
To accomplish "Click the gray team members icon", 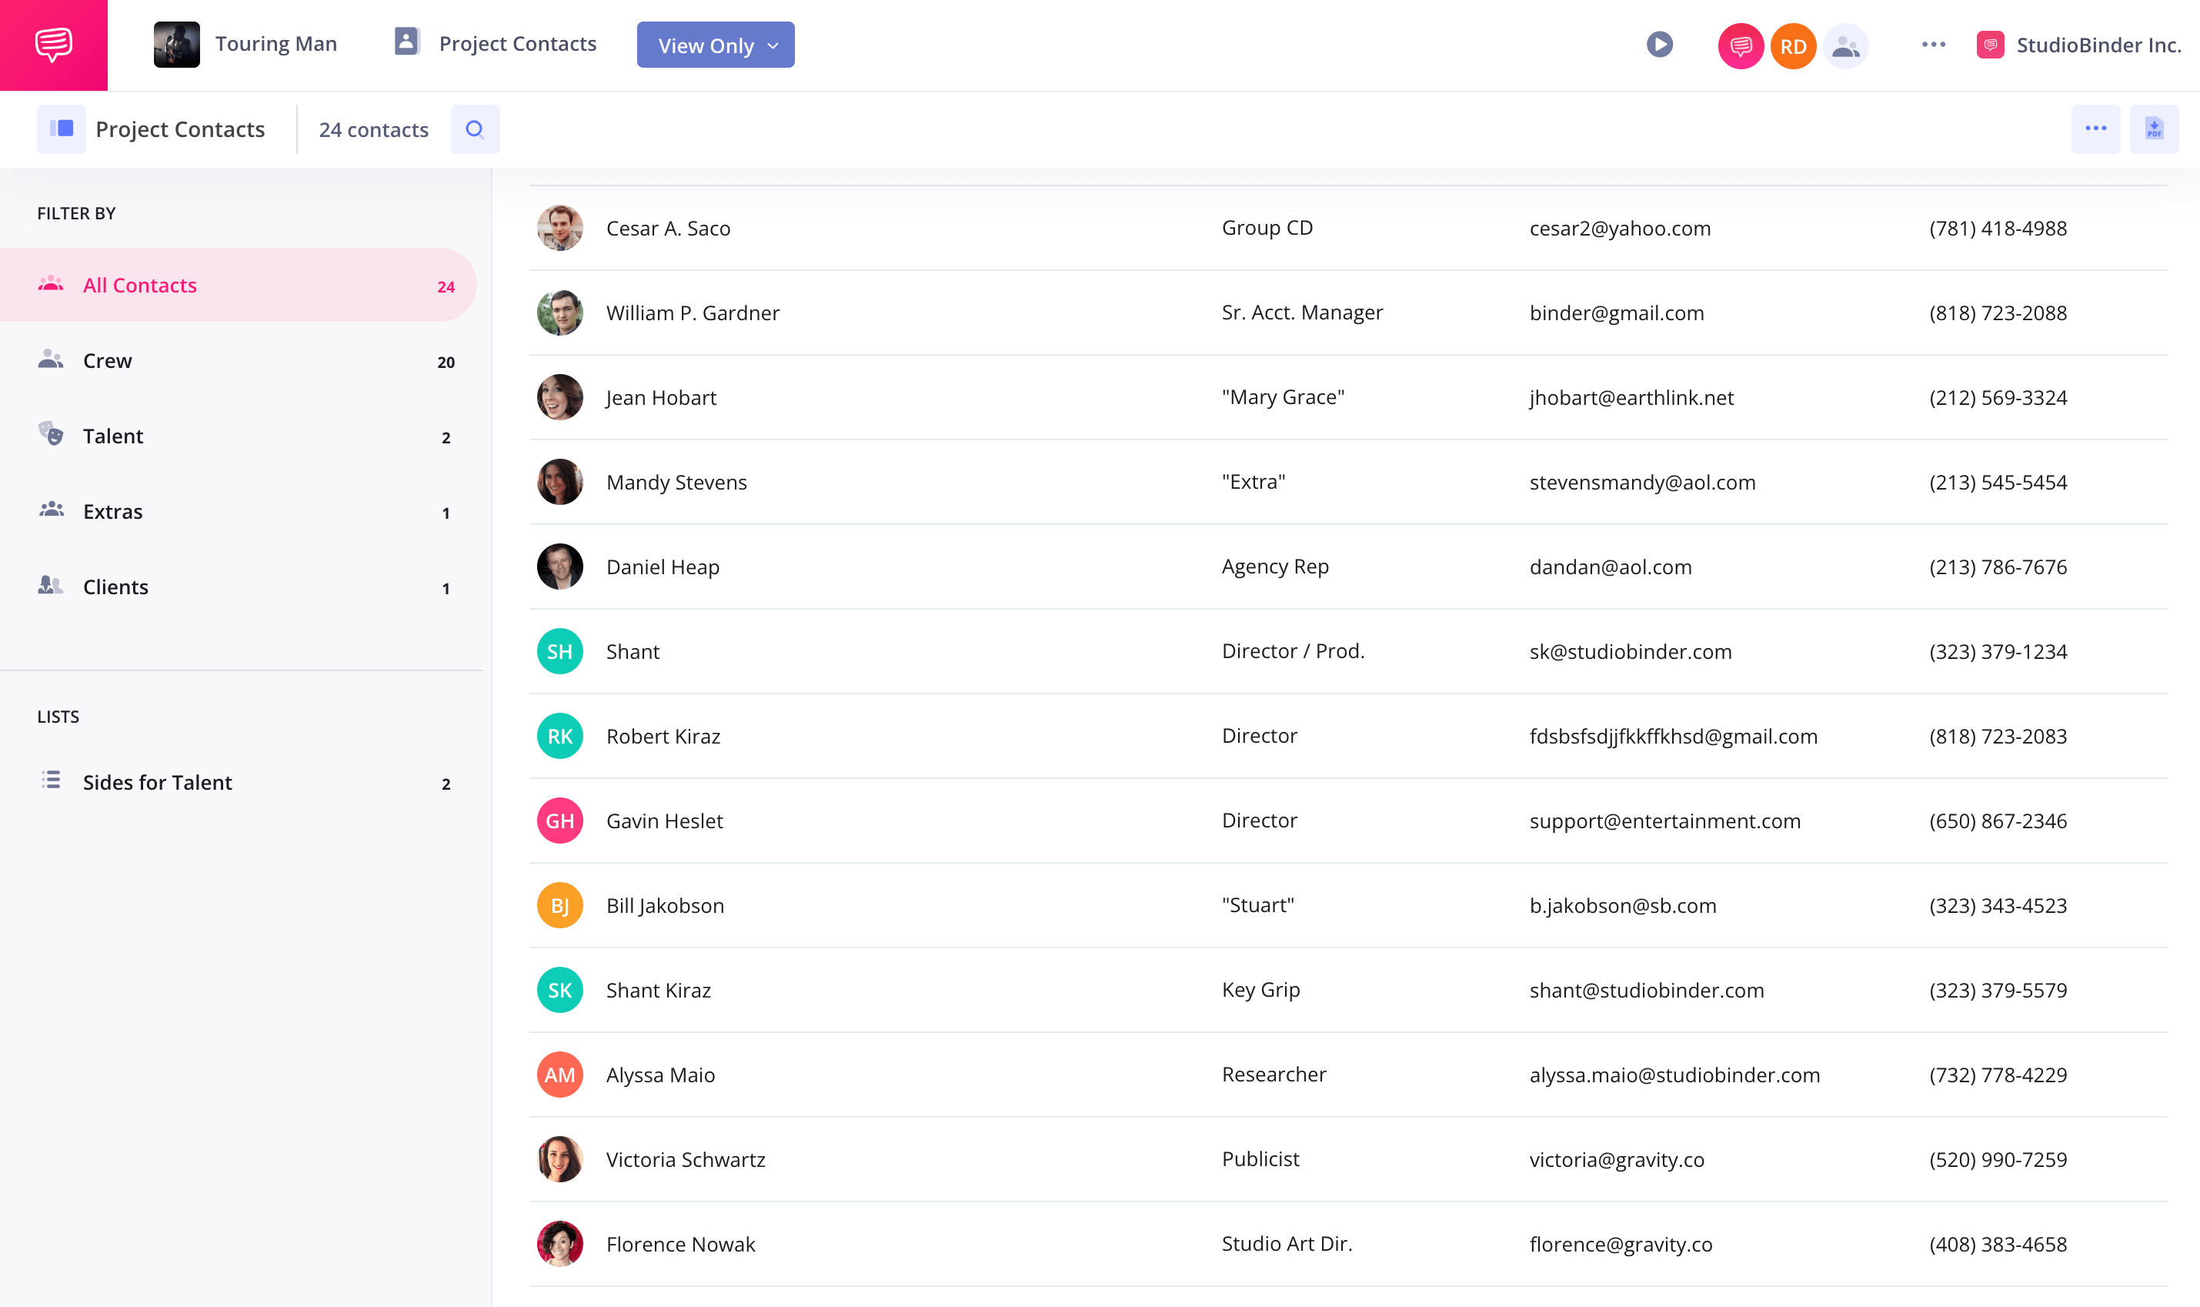I will point(1845,45).
